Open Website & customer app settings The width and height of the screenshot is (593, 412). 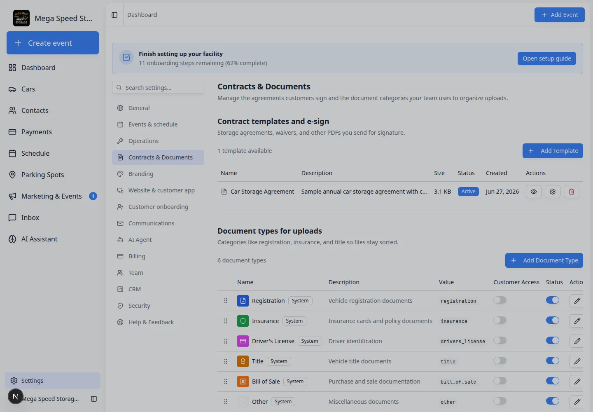click(x=158, y=190)
